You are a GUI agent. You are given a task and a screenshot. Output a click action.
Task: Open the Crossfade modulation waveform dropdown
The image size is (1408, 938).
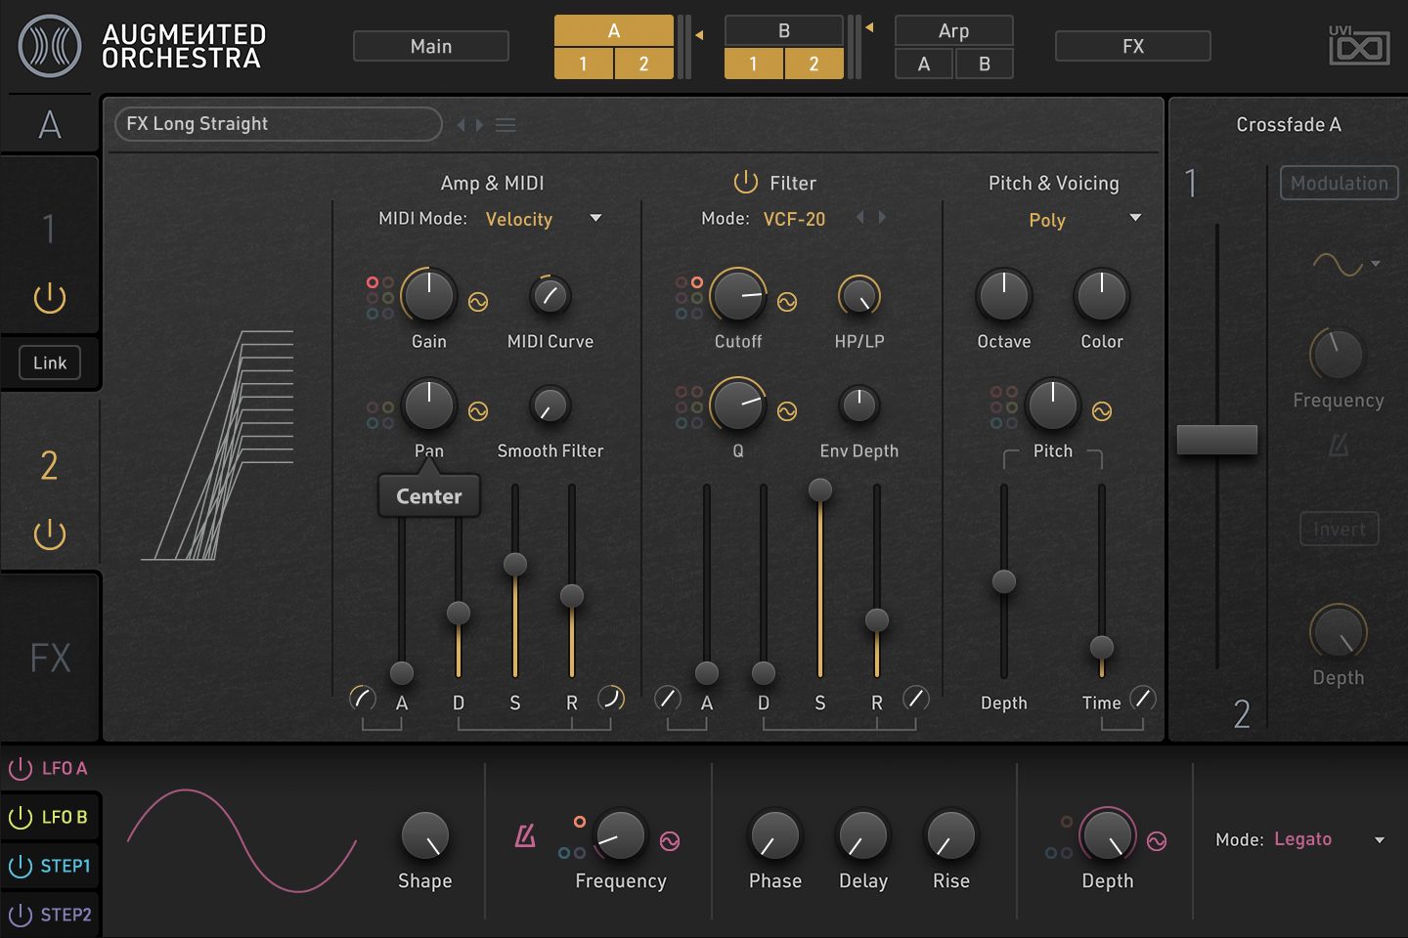1346,264
